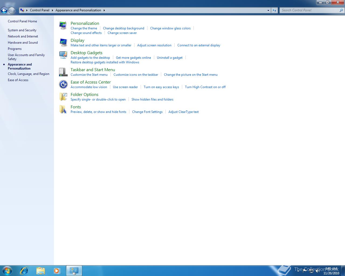Click the taskbar clock and date
345x276 pixels.
[331, 271]
